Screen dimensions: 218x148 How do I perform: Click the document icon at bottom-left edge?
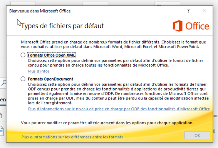(2, 131)
